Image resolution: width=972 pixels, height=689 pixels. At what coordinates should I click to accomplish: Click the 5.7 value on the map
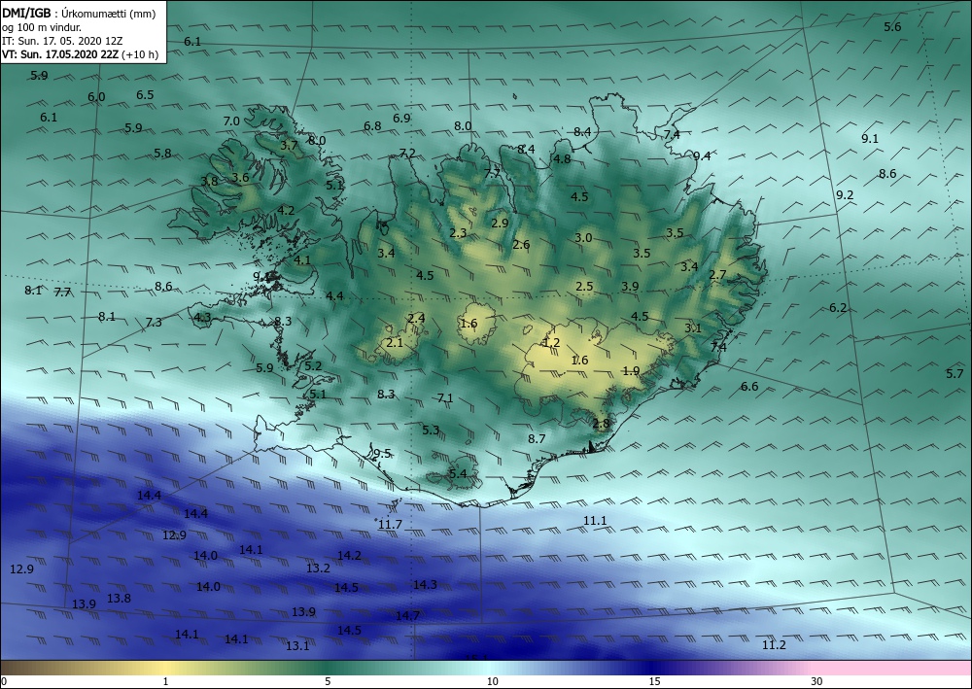coord(955,373)
